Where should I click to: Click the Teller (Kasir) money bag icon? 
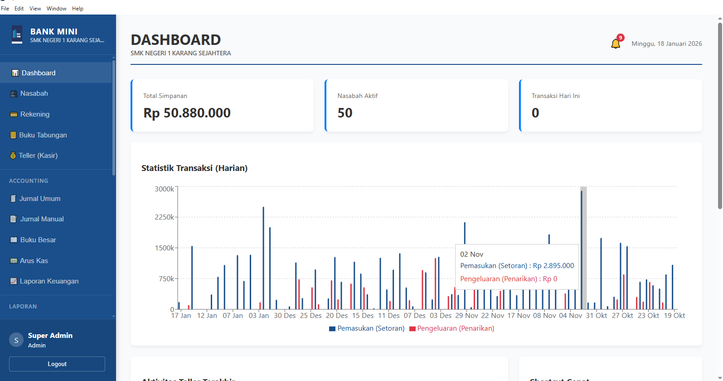(13, 156)
